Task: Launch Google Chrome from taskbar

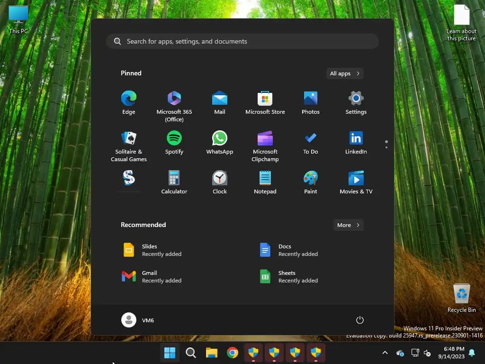Action: pyautogui.click(x=232, y=353)
